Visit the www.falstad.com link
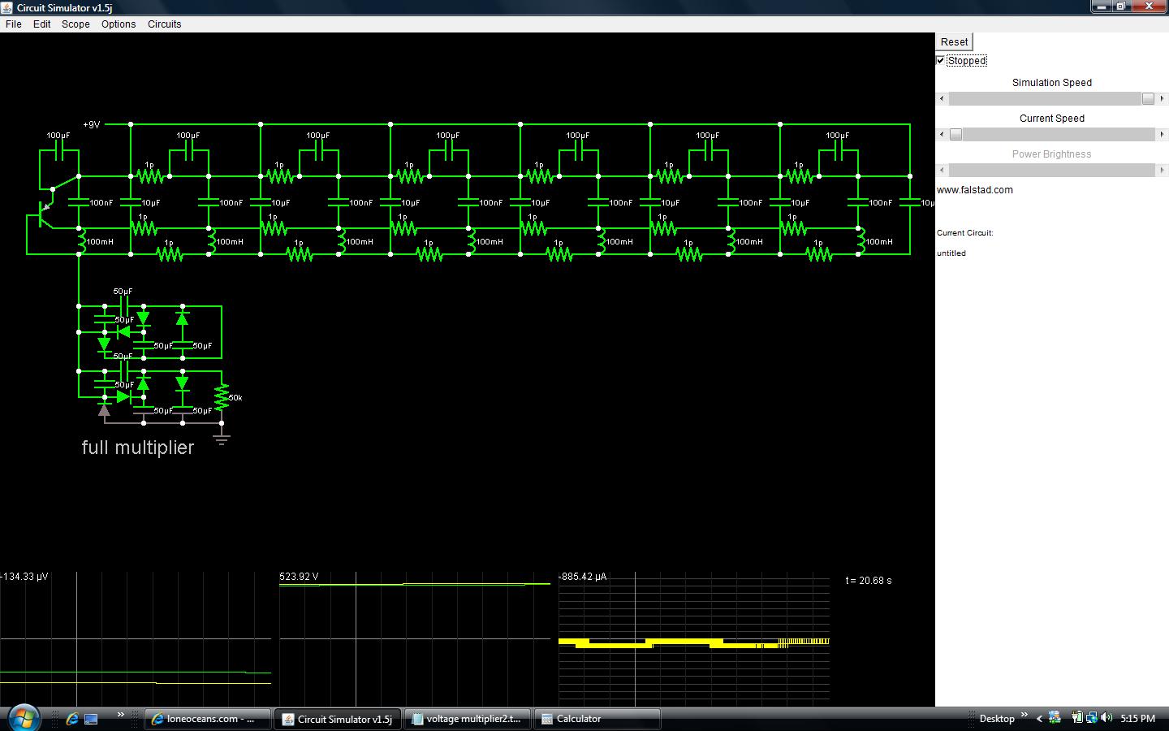 [x=974, y=189]
